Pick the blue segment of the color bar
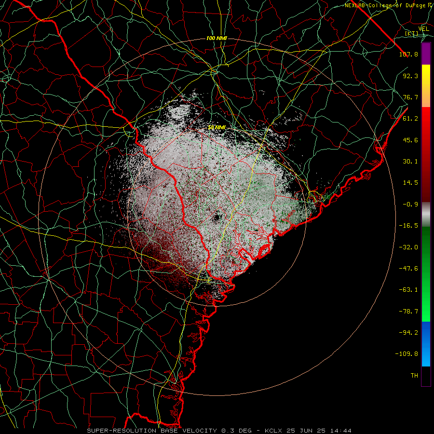 (426, 344)
